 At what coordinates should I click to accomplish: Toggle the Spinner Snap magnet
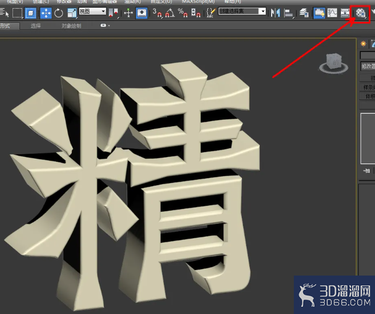[196, 13]
